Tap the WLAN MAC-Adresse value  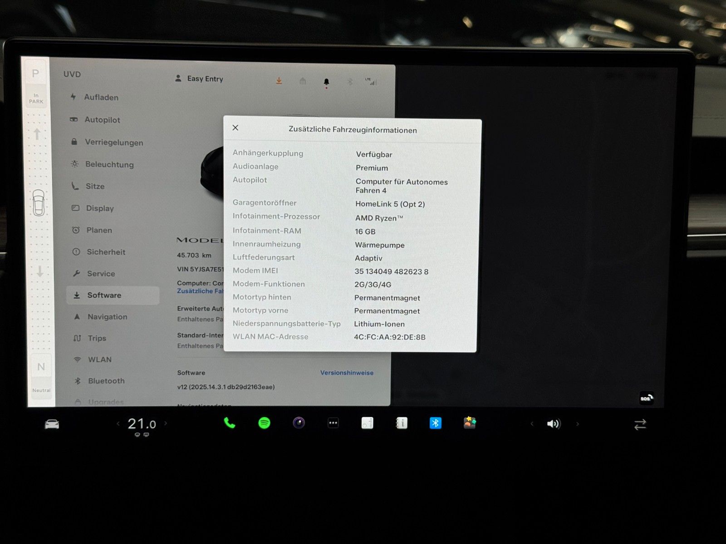point(390,337)
